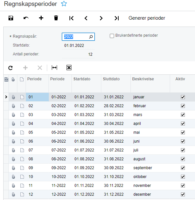This screenshot has width=195, height=200.
Task: Click the Generer perioder button
Action: coord(147,18)
